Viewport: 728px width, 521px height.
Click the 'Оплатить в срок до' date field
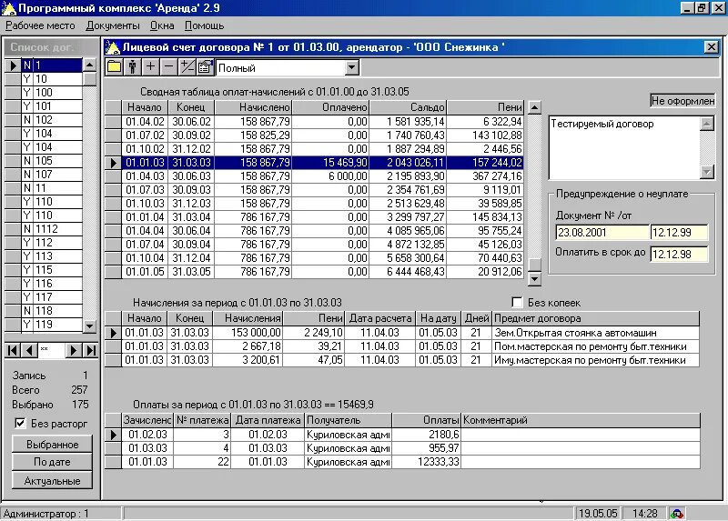679,254
